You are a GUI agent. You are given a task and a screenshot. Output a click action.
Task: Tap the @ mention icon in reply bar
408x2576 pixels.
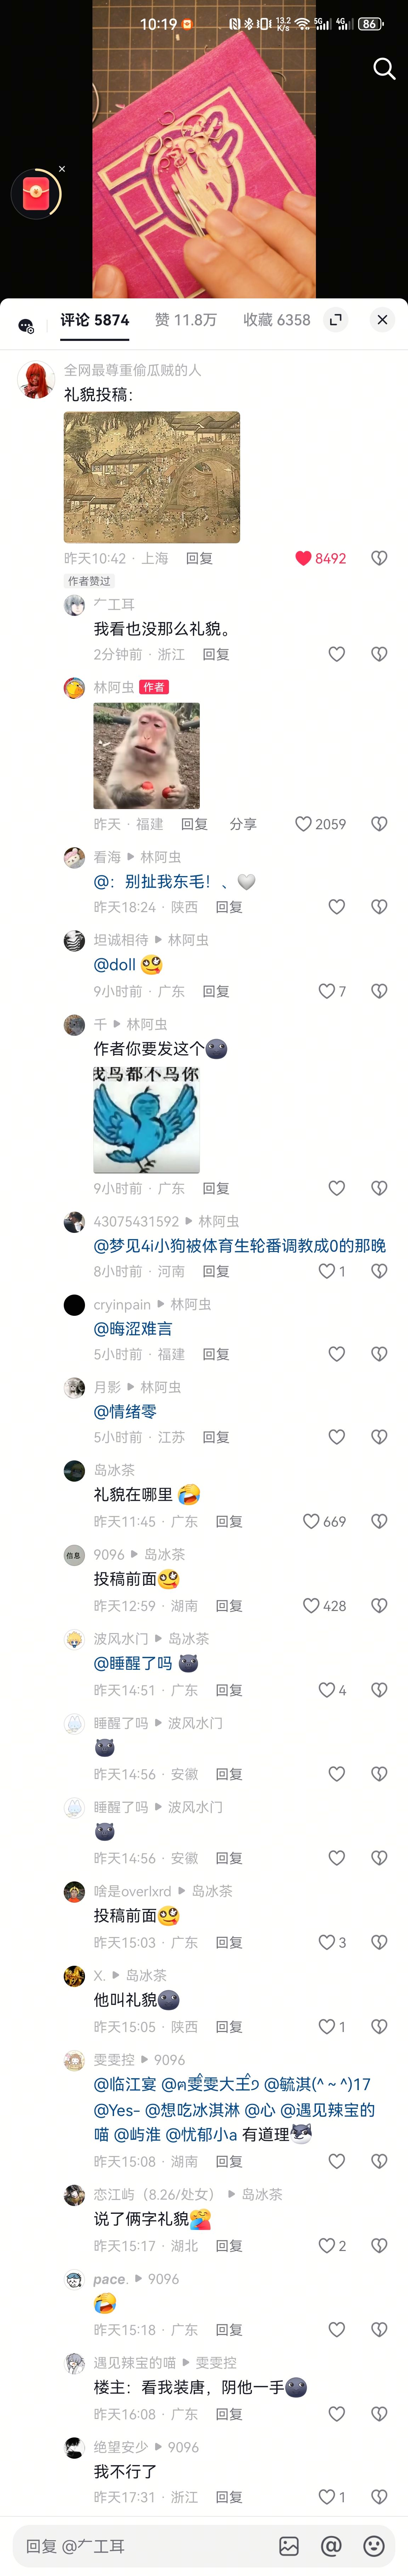coord(332,2545)
